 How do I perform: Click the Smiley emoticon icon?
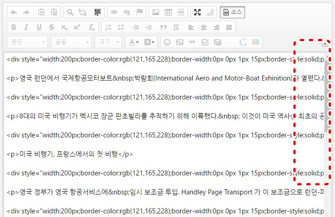pos(167,42)
